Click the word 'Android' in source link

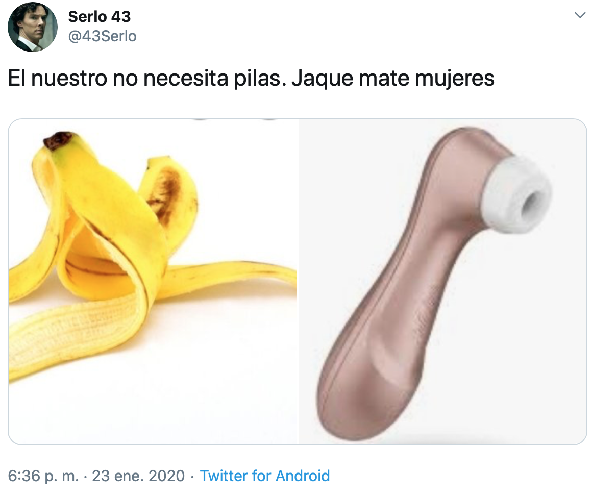tap(303, 476)
